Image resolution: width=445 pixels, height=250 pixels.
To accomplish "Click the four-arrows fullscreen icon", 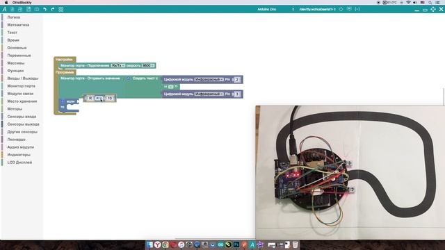I will pyautogui.click(x=432, y=9).
